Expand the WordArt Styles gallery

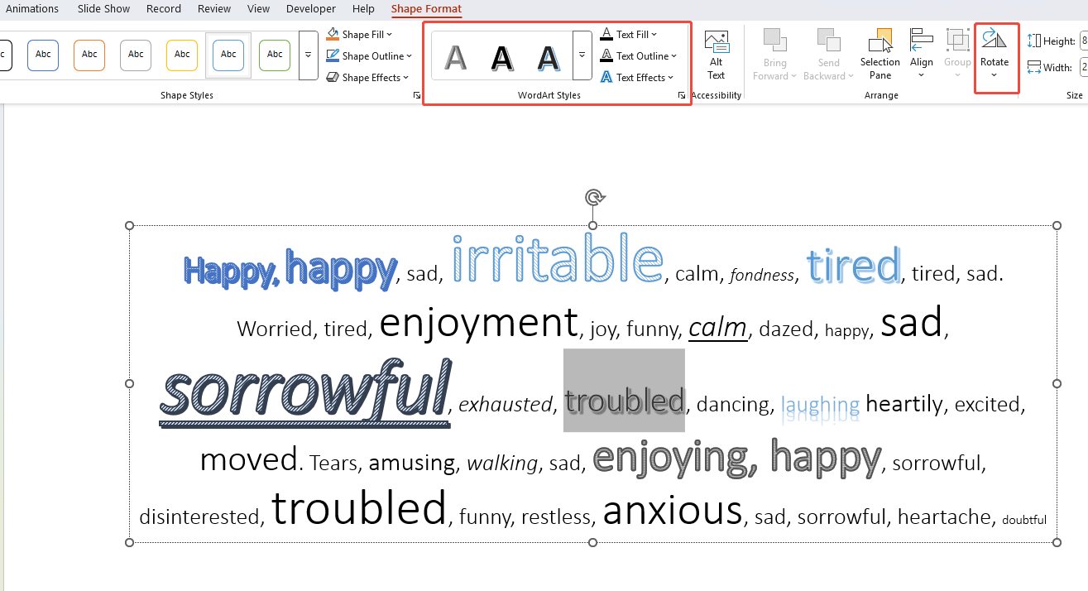click(582, 55)
